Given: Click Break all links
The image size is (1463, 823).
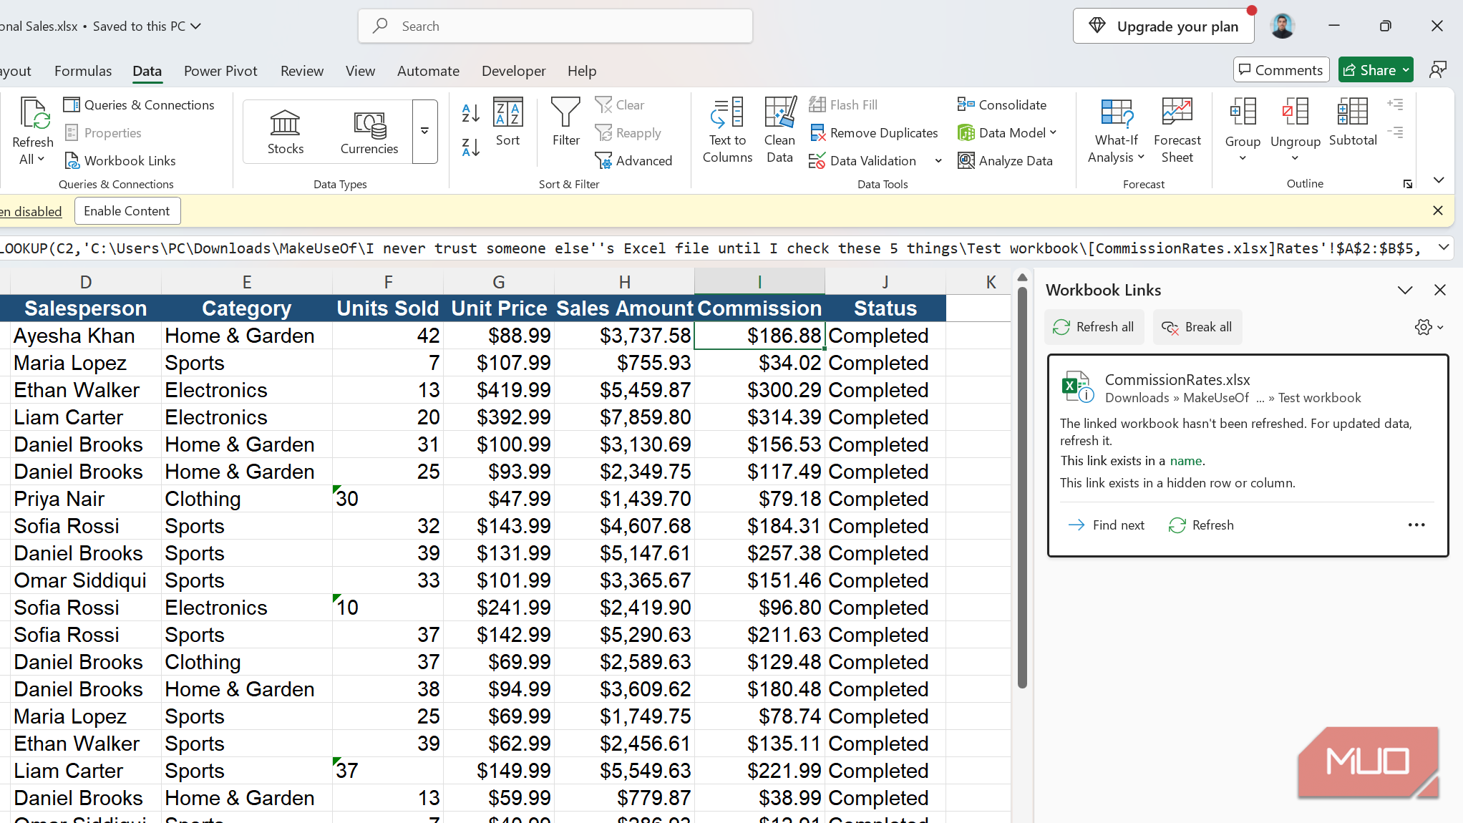Looking at the screenshot, I should [x=1197, y=327].
